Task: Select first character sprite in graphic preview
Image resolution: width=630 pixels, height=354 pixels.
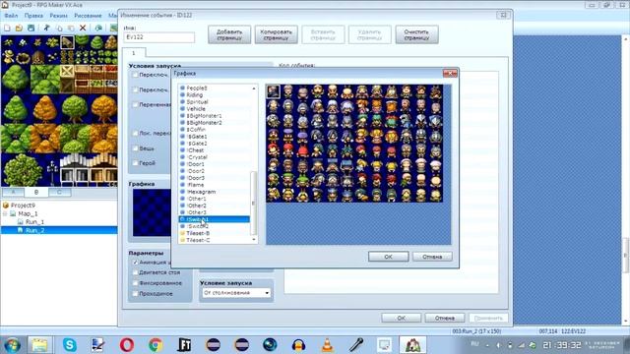Action: pyautogui.click(x=274, y=91)
